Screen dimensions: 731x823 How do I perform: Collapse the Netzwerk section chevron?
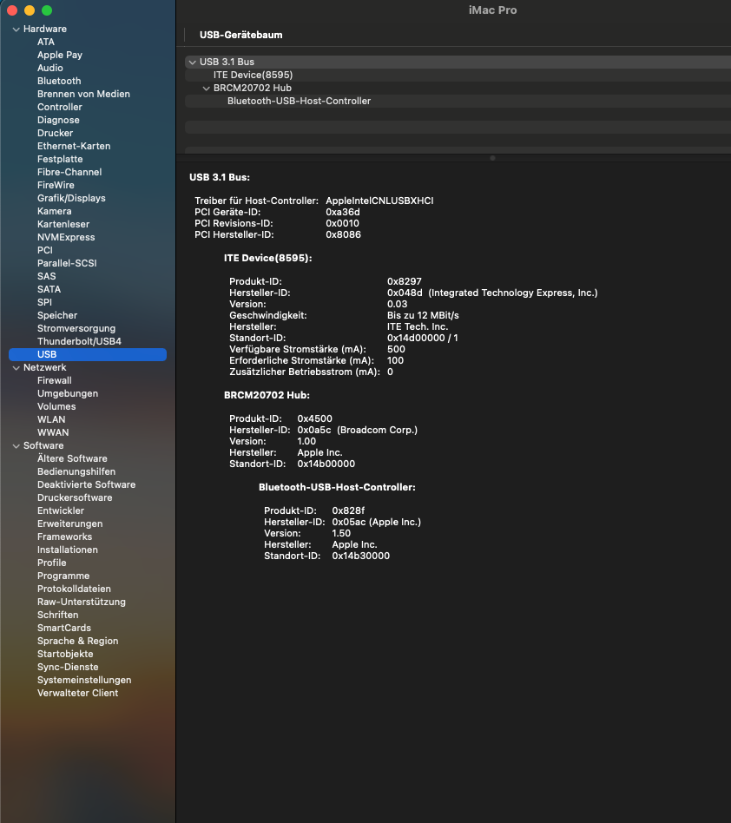pos(16,368)
